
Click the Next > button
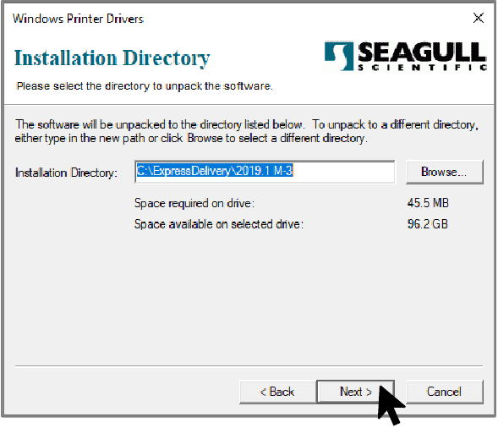coord(355,392)
